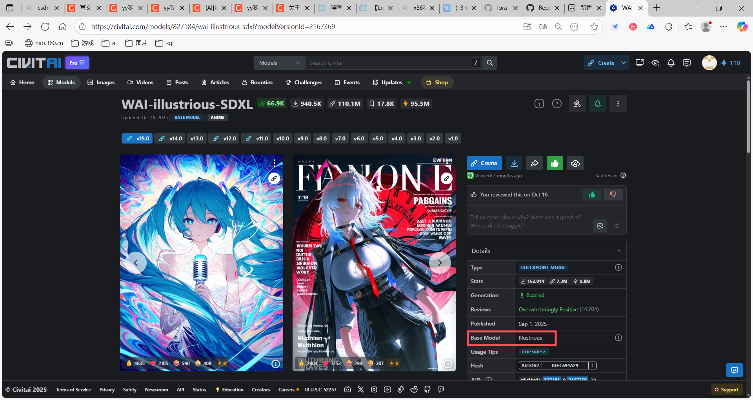Click the browser address bar URL
Image resolution: width=753 pixels, height=400 pixels.
pyautogui.click(x=213, y=27)
